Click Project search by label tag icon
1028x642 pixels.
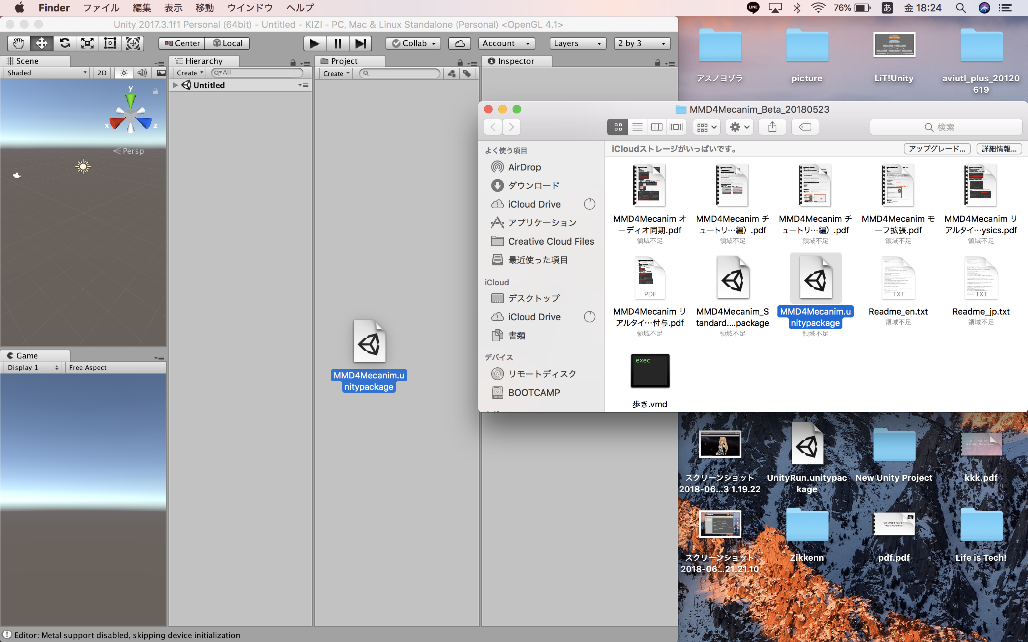click(467, 73)
